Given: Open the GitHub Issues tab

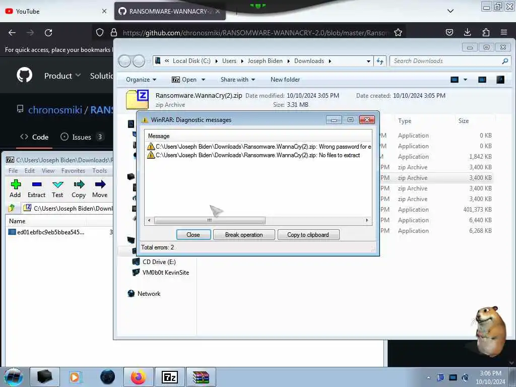Looking at the screenshot, I should [82, 137].
